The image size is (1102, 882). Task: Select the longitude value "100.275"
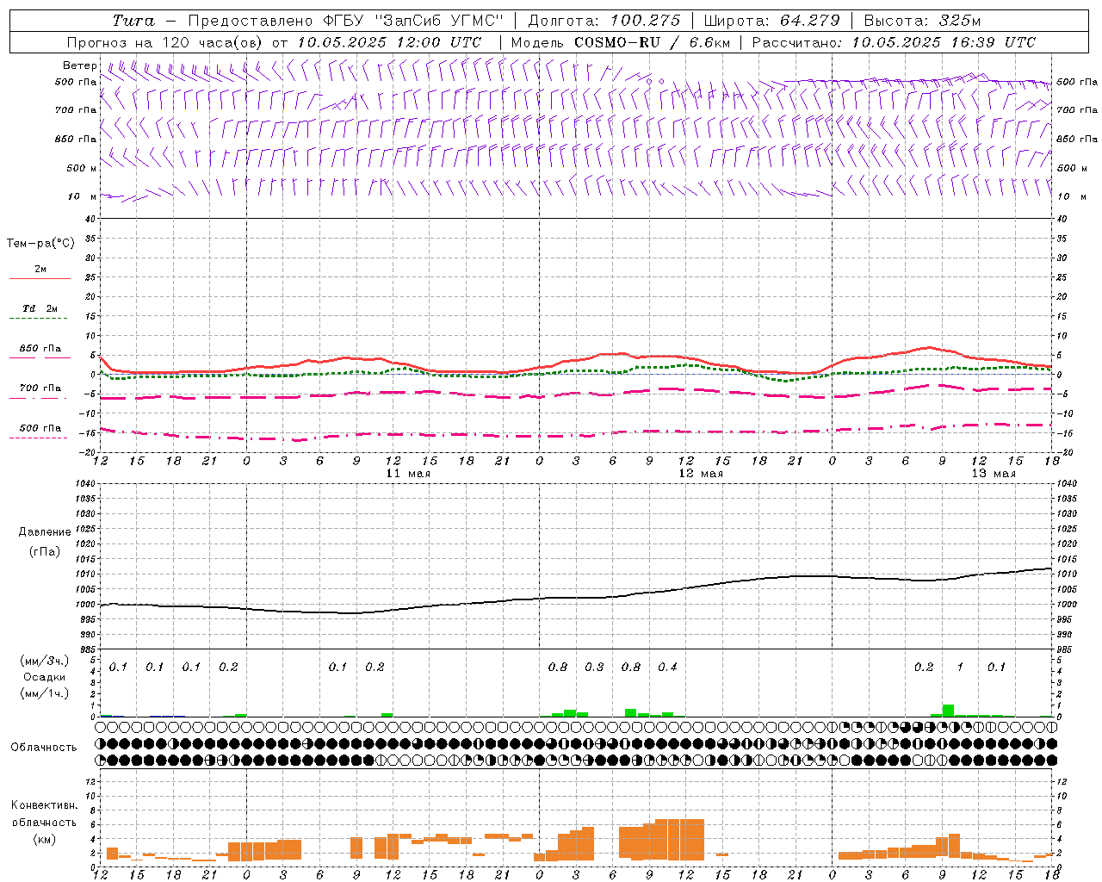click(x=646, y=21)
